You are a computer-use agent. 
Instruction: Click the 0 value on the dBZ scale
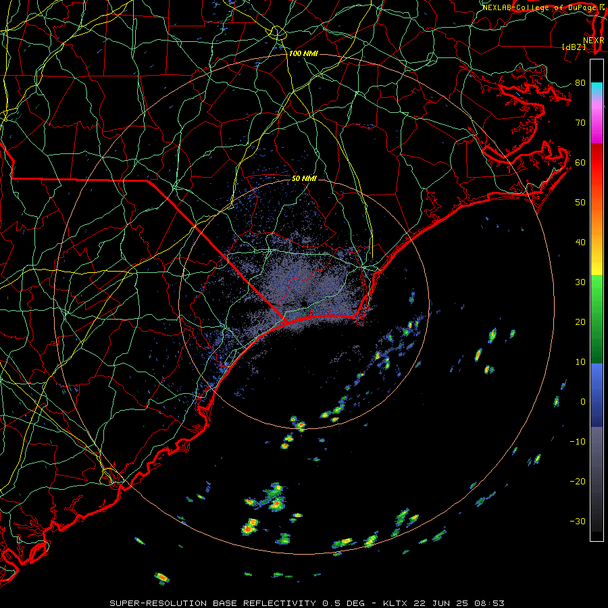click(583, 402)
